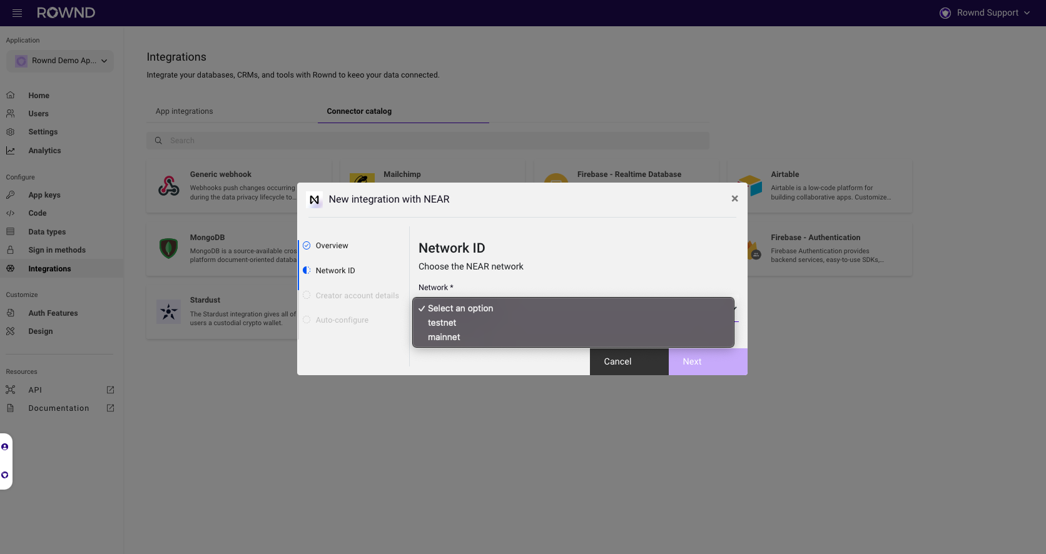Image resolution: width=1046 pixels, height=554 pixels.
Task: Switch to Connector catalog tab
Action: (x=359, y=111)
